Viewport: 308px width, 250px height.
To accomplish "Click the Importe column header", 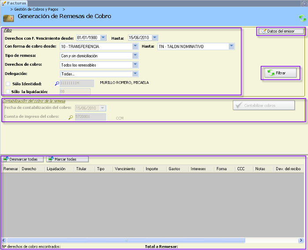I will pos(151,169).
